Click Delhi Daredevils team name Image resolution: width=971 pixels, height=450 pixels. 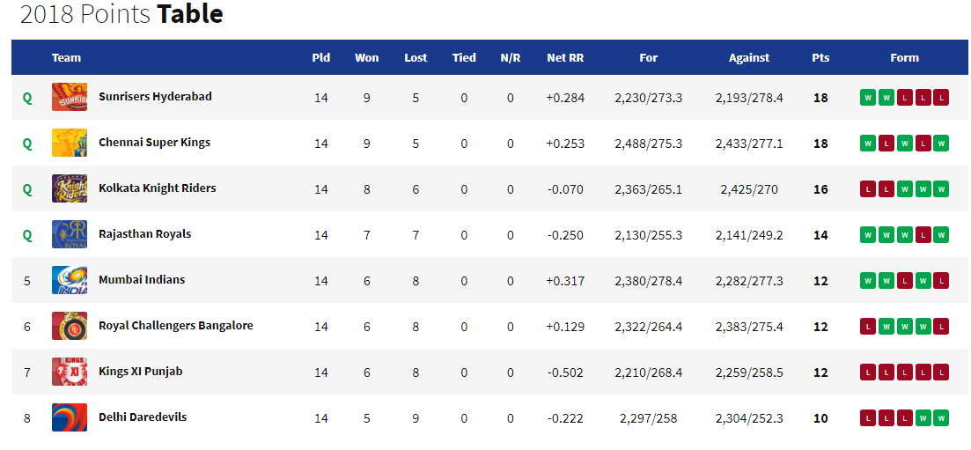pyautogui.click(x=143, y=417)
